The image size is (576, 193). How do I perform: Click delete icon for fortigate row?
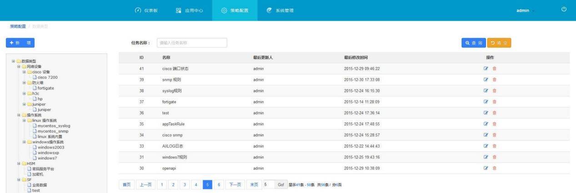tap(495, 102)
